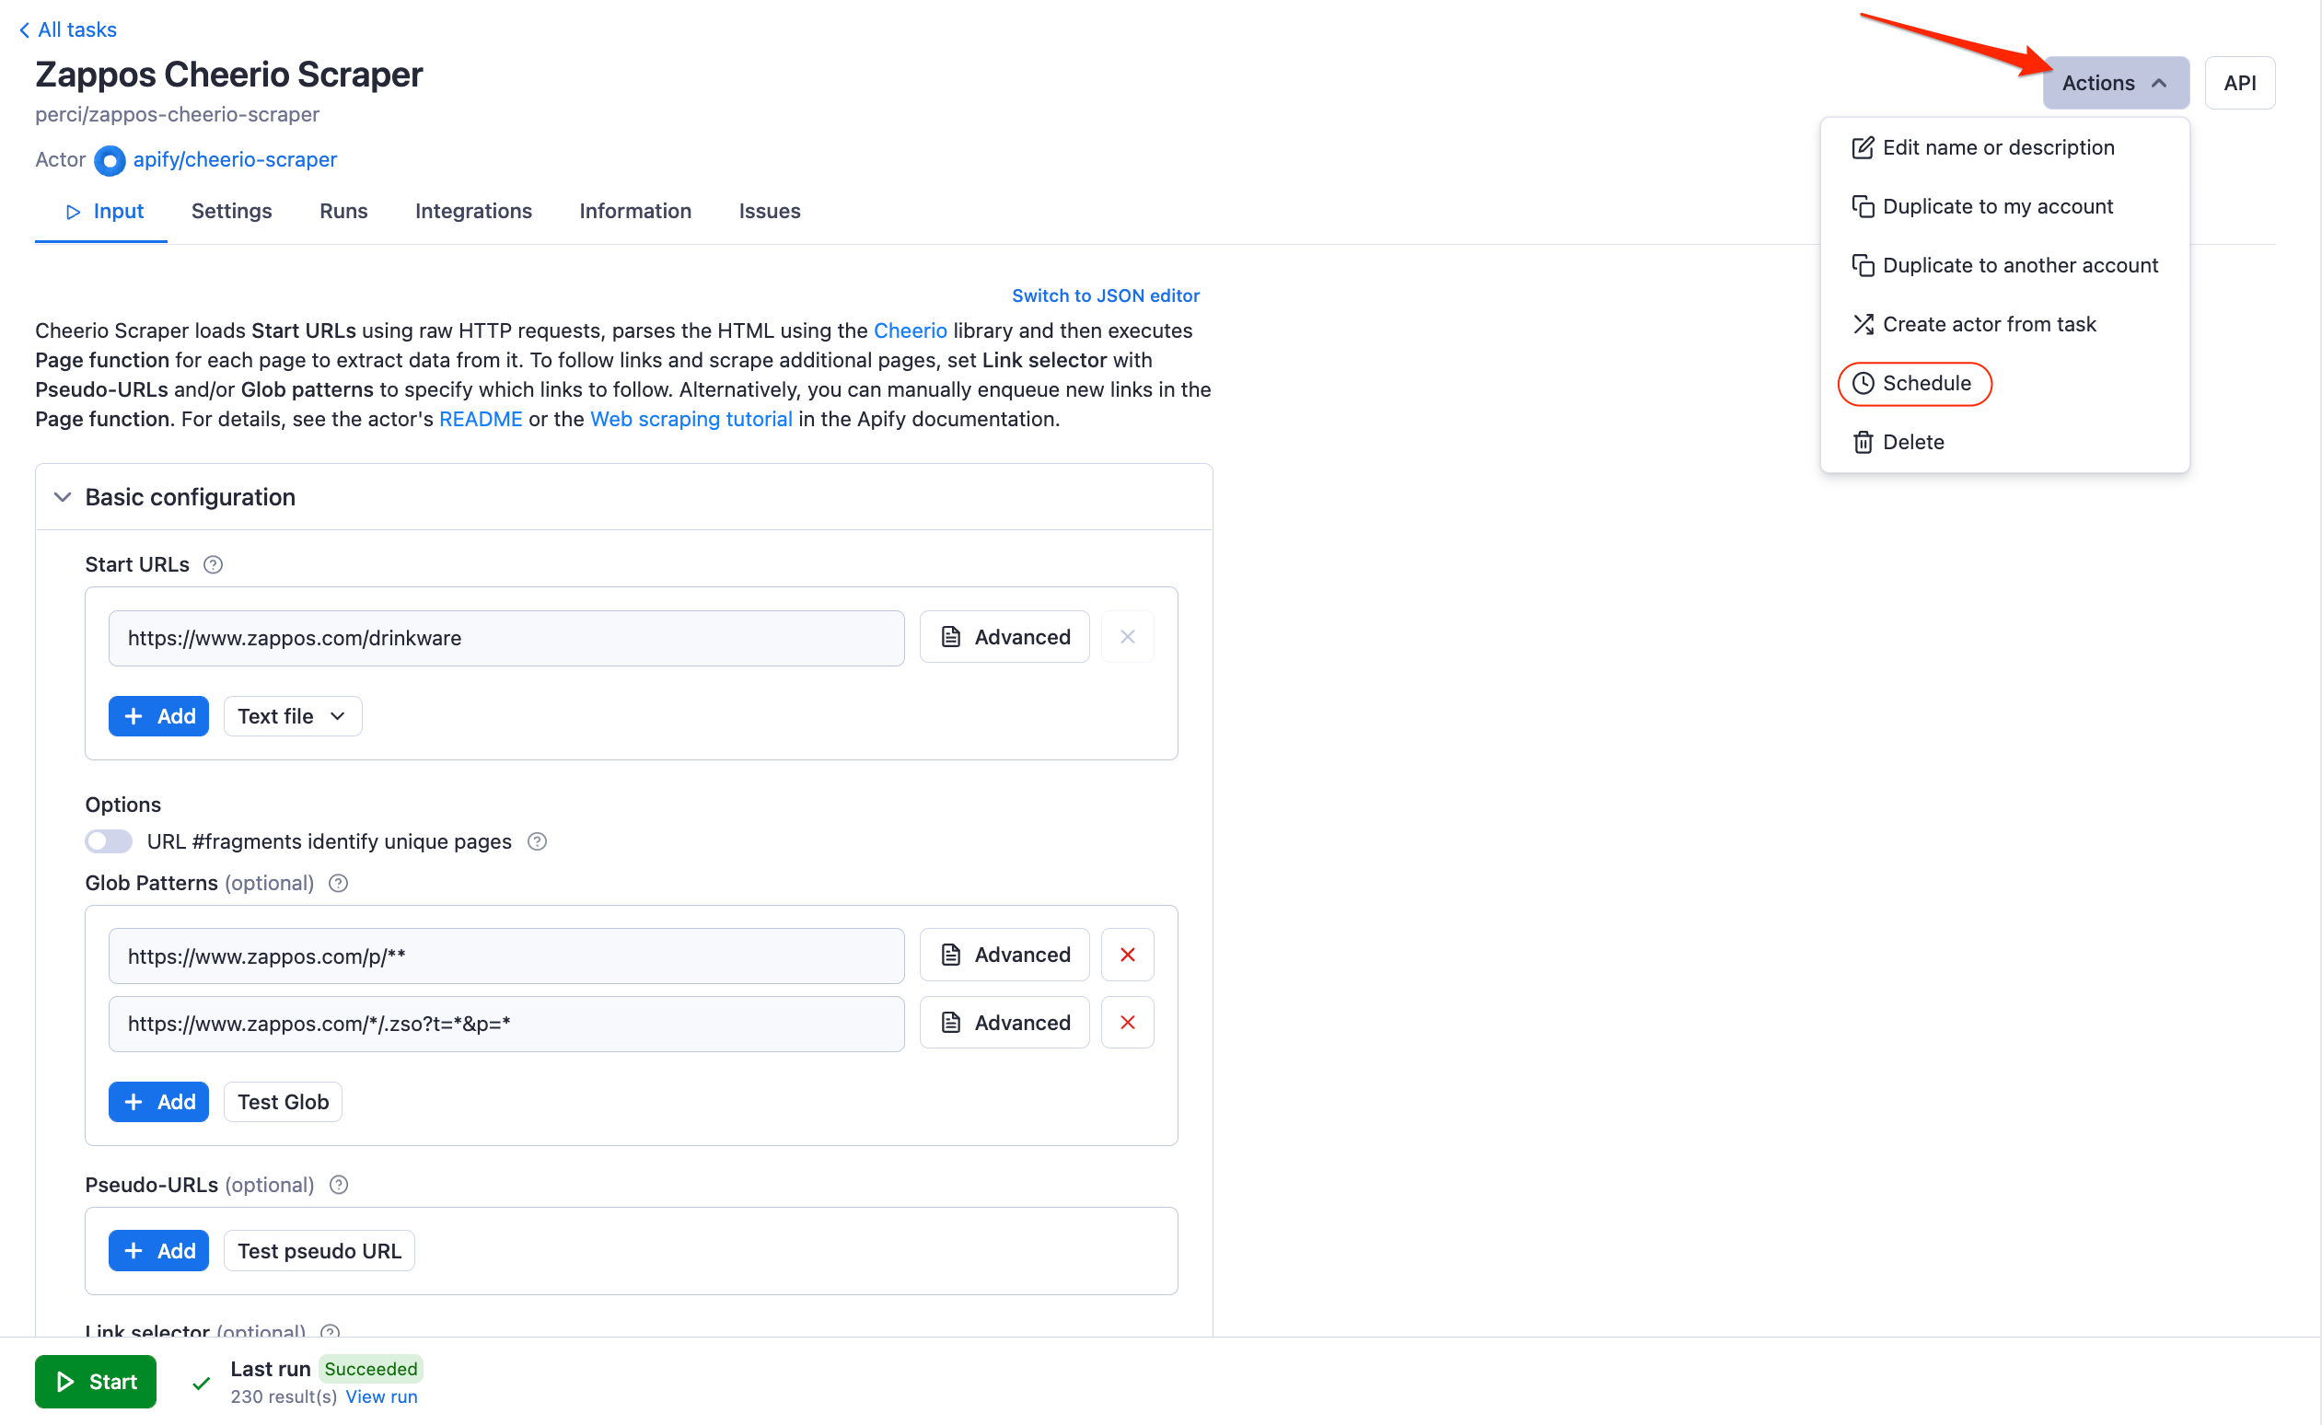The image size is (2322, 1425).
Task: Click Add button for Start URLs
Action: (159, 715)
